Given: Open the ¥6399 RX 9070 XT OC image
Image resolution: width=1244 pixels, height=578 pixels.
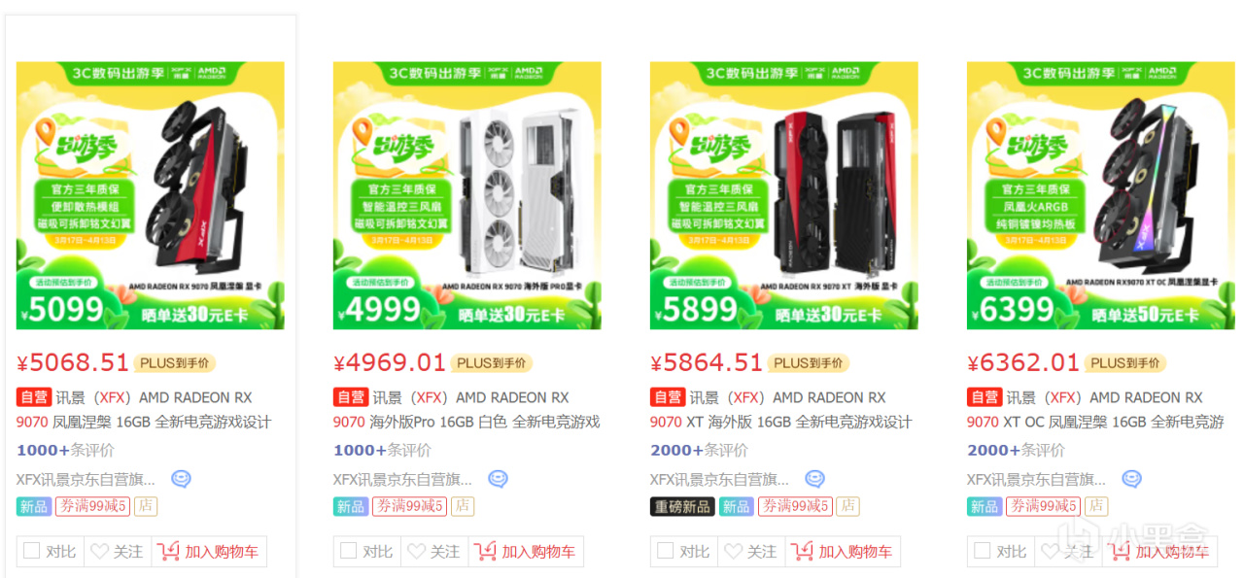Looking at the screenshot, I should 1101,195.
